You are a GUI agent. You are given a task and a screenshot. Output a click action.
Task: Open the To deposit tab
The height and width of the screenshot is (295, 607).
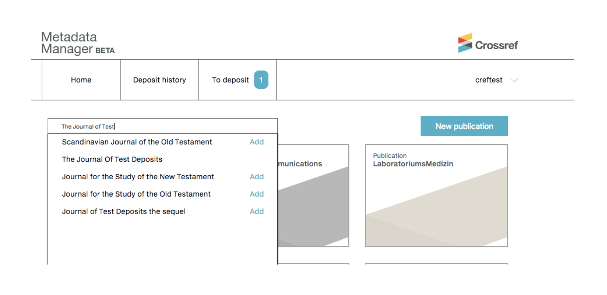[x=230, y=80]
